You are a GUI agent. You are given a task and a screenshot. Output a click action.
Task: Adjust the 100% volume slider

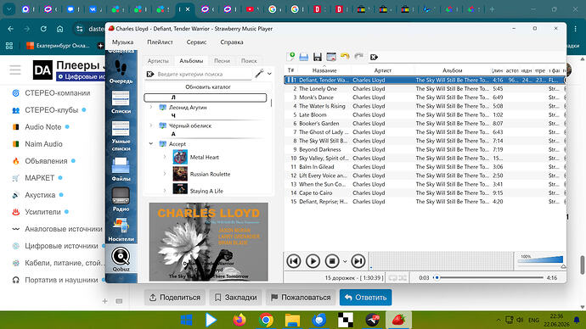[x=540, y=260]
